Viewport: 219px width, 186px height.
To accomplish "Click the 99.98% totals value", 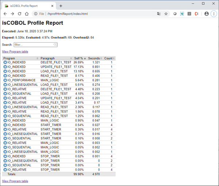I will [x=78, y=174].
